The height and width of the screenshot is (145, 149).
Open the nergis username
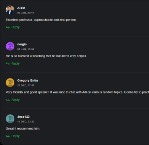(x=22, y=44)
